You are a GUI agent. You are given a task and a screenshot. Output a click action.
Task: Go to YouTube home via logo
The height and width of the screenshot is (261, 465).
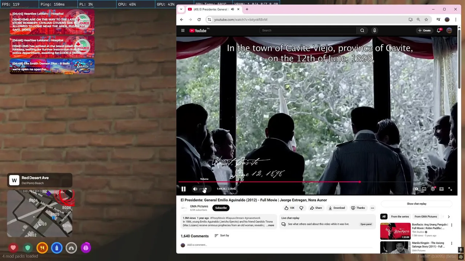(x=198, y=30)
